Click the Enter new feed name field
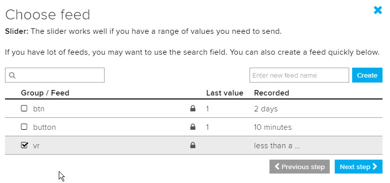The image size is (390, 183). 299,75
